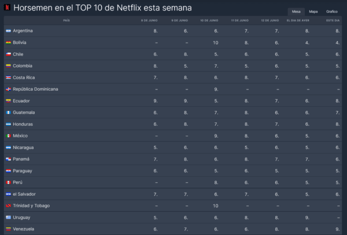Click the Argentina flag icon

tap(8, 31)
